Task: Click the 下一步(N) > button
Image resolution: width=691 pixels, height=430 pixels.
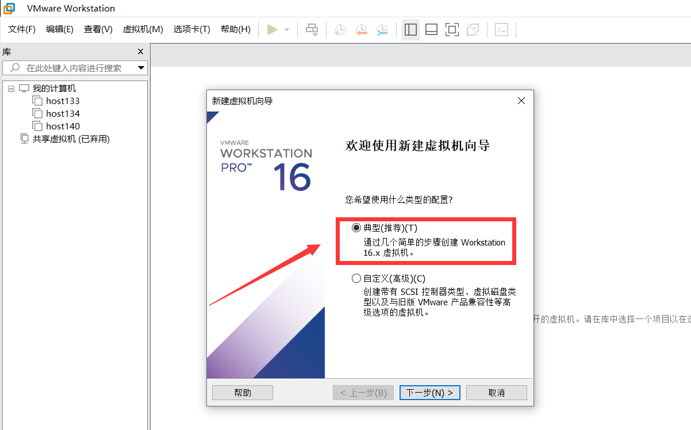Action: tap(429, 393)
